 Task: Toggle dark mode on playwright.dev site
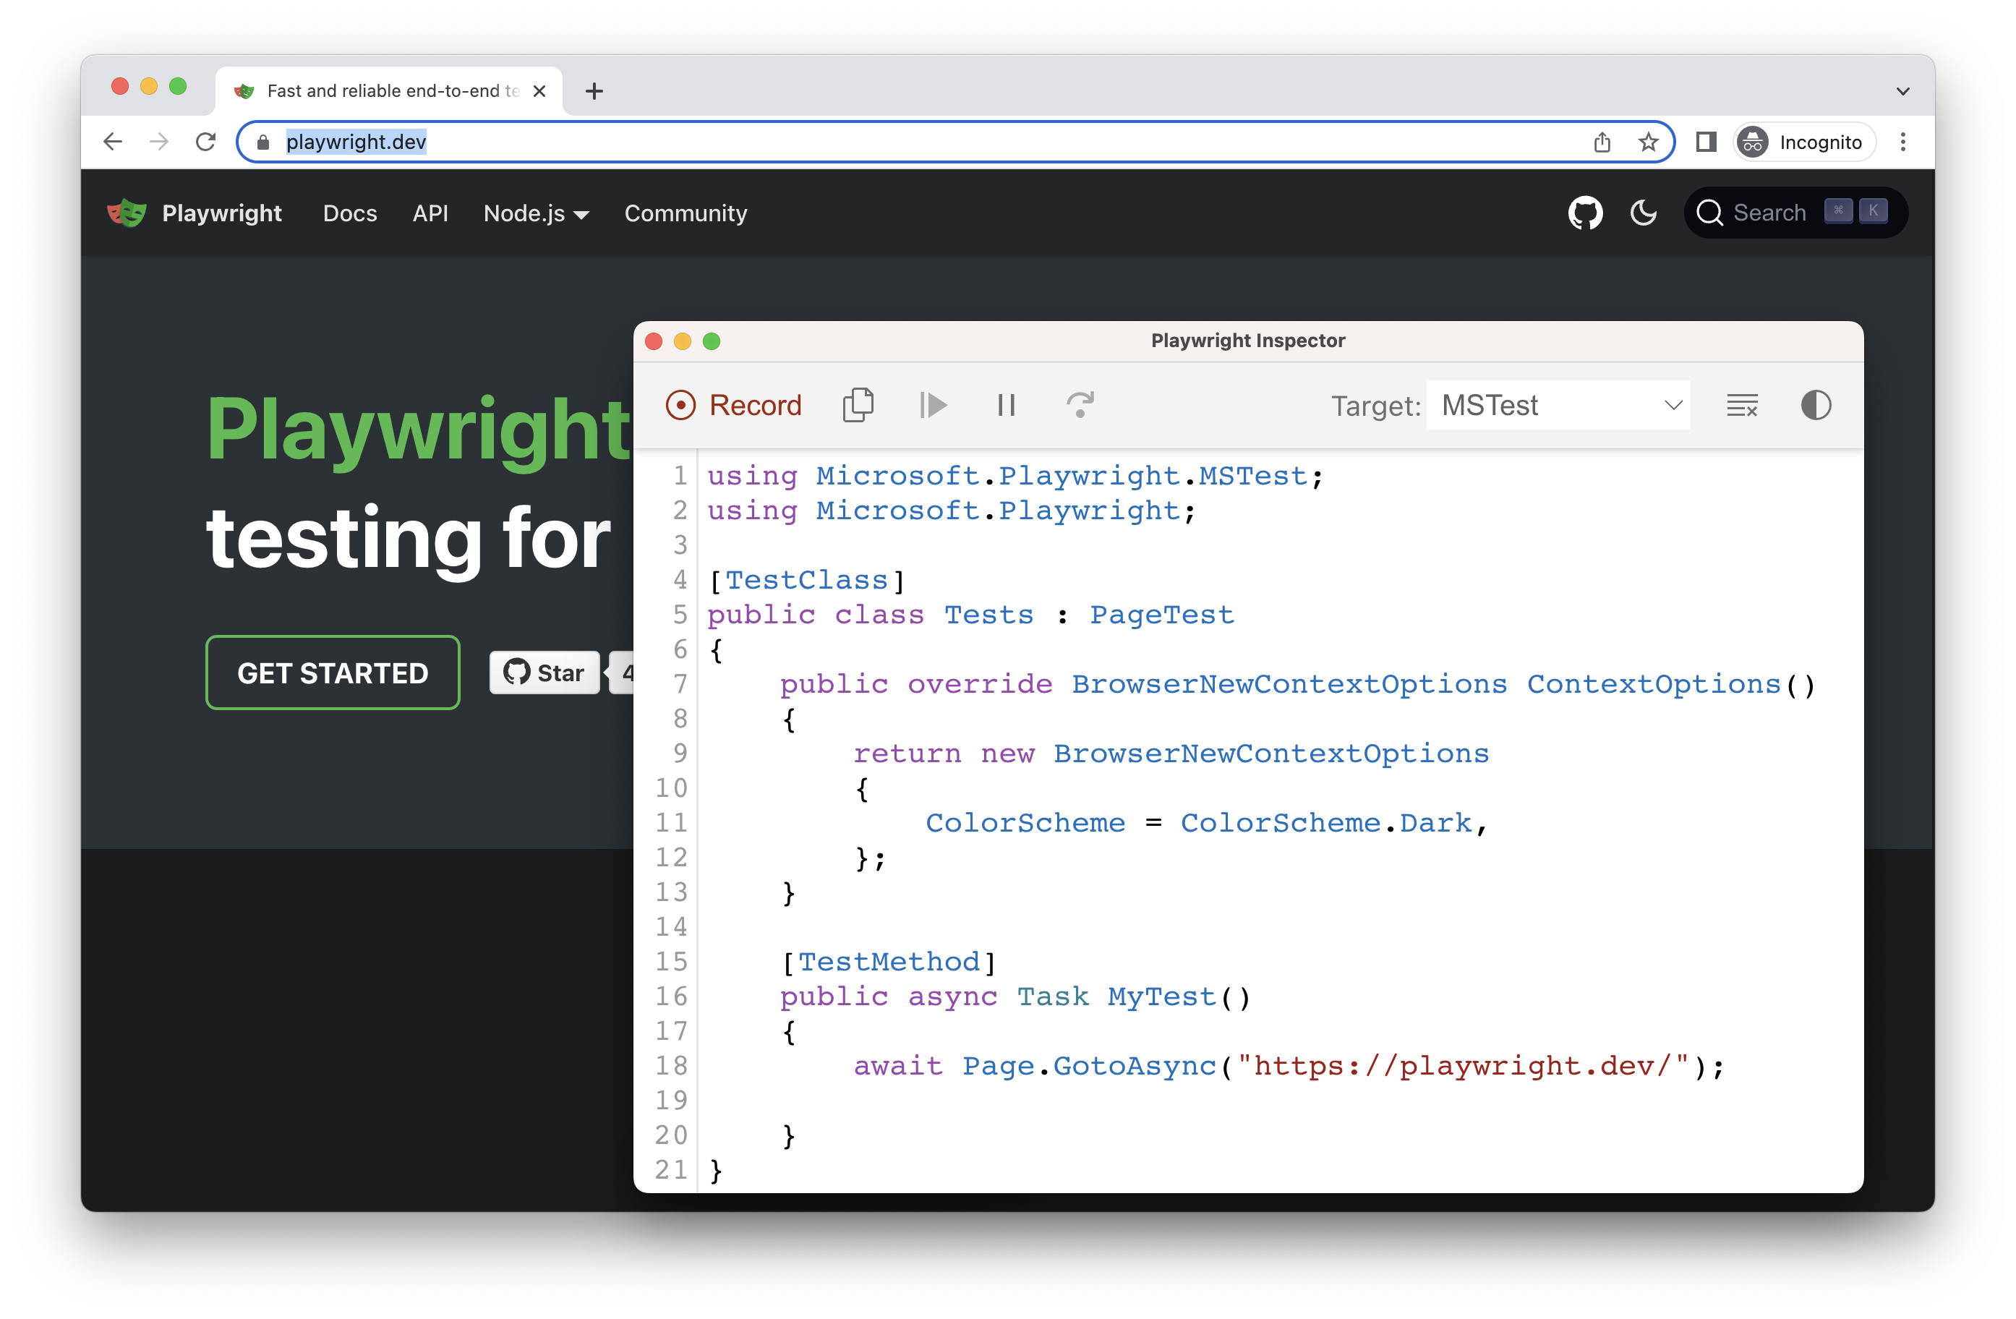pos(1645,213)
